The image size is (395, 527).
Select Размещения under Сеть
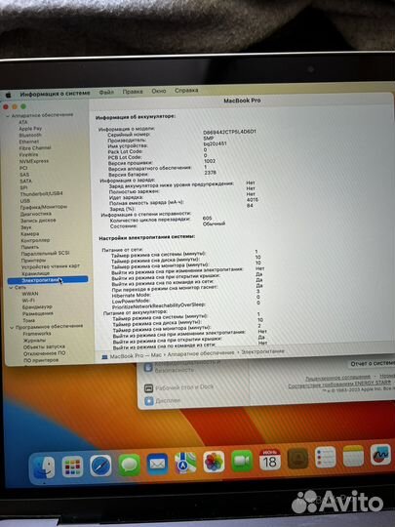38,313
